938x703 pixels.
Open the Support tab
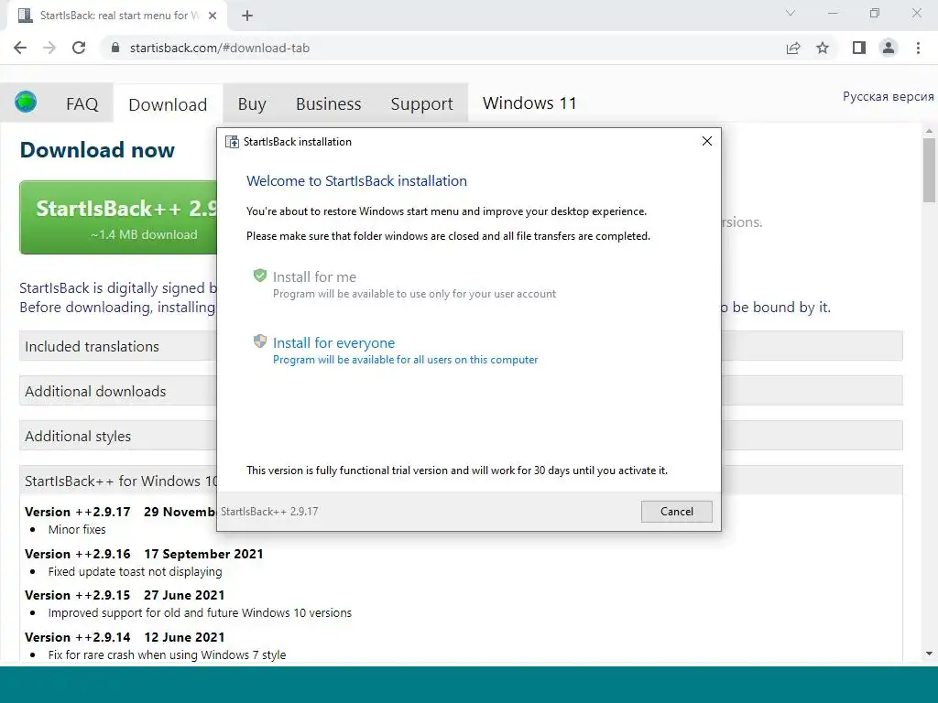421,104
